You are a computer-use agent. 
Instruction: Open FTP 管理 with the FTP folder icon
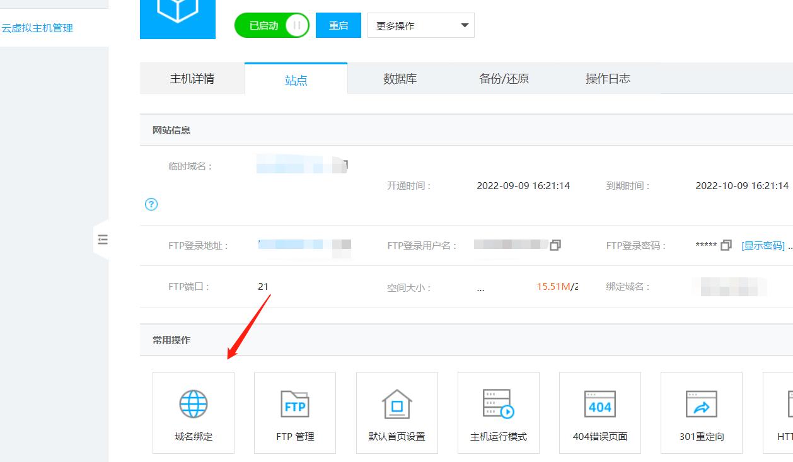click(x=294, y=412)
